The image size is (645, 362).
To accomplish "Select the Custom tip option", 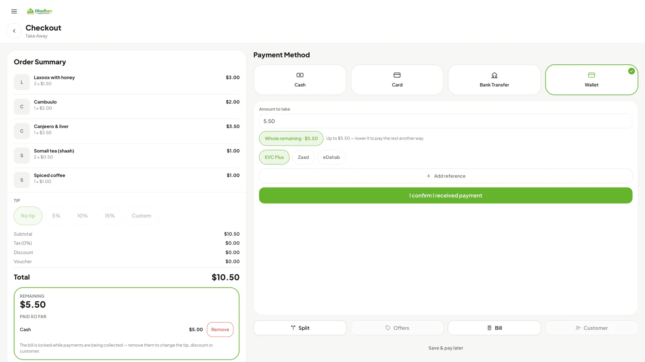I will 141,216.
